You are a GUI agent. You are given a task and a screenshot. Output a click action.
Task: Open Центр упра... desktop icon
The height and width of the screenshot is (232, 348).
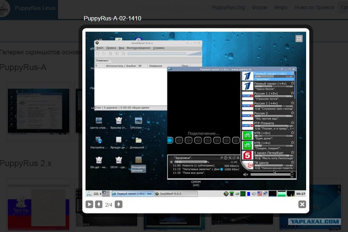[x=99, y=123]
